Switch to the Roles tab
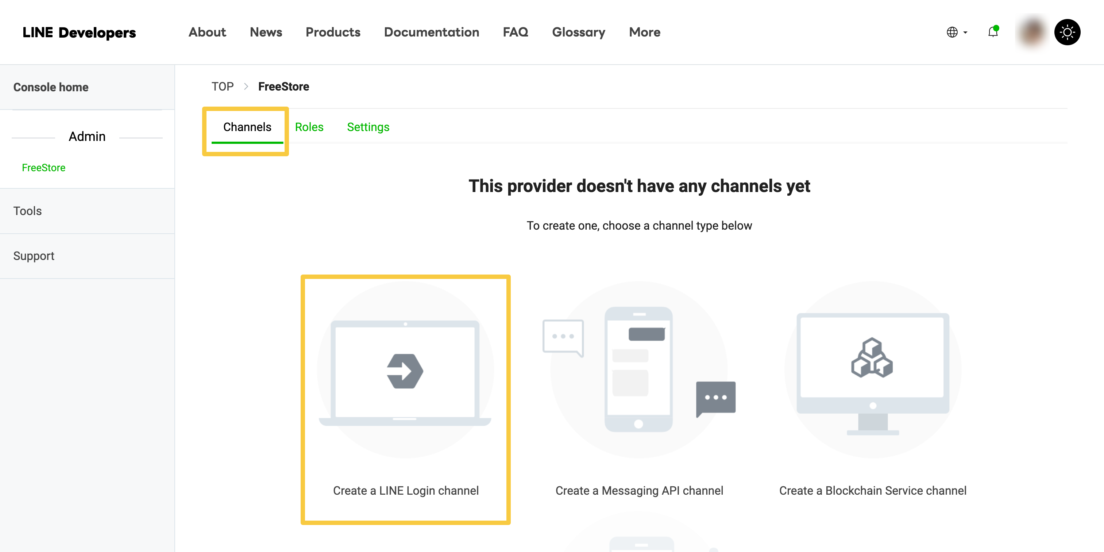The image size is (1104, 552). pyautogui.click(x=309, y=127)
